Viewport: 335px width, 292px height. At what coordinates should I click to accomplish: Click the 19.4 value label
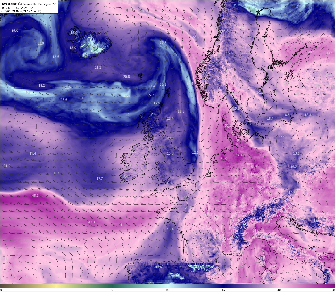pos(33,153)
